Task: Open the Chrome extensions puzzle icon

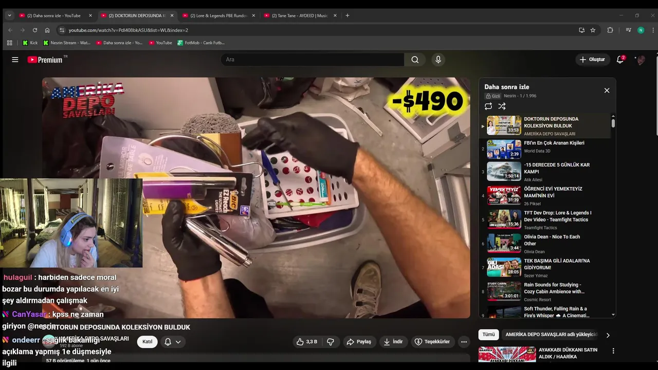Action: tap(610, 30)
